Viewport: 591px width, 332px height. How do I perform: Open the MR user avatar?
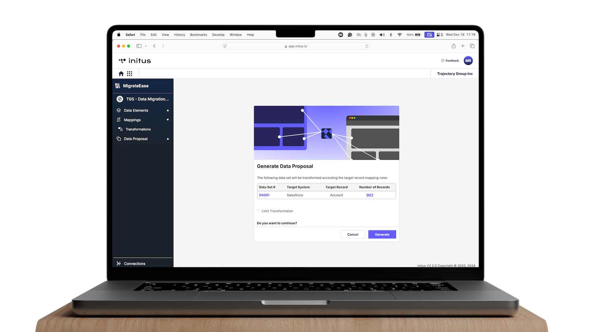tap(468, 61)
